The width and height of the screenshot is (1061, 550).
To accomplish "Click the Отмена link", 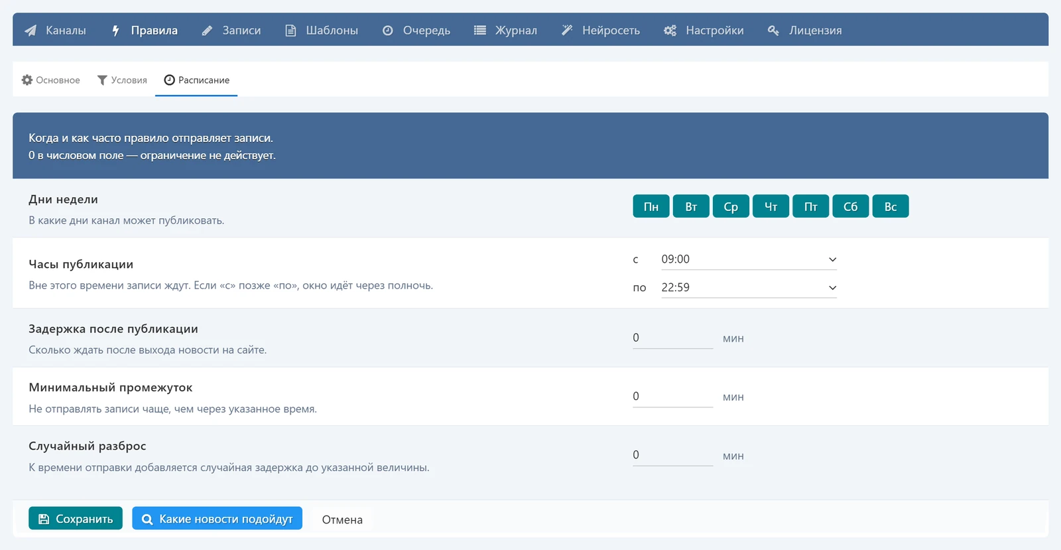I will tap(342, 519).
